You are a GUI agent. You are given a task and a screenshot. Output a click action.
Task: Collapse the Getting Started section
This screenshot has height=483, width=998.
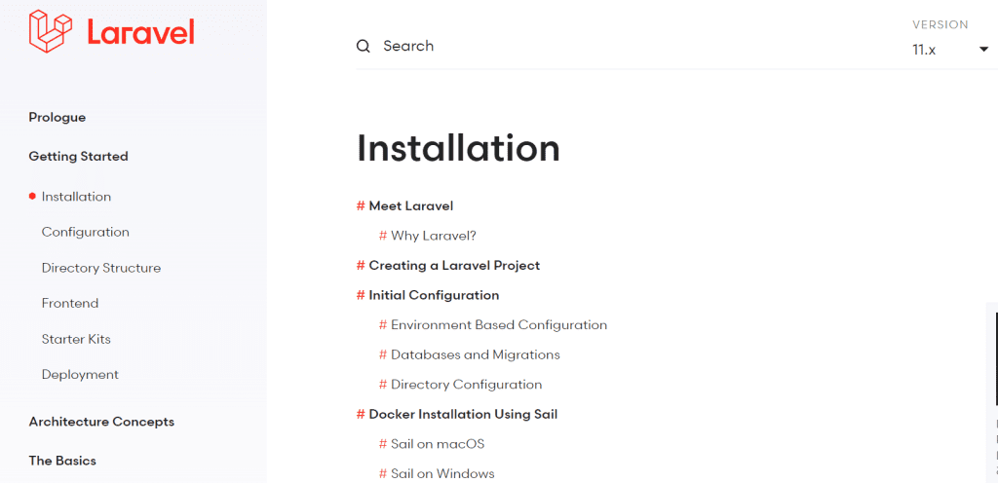tap(78, 157)
